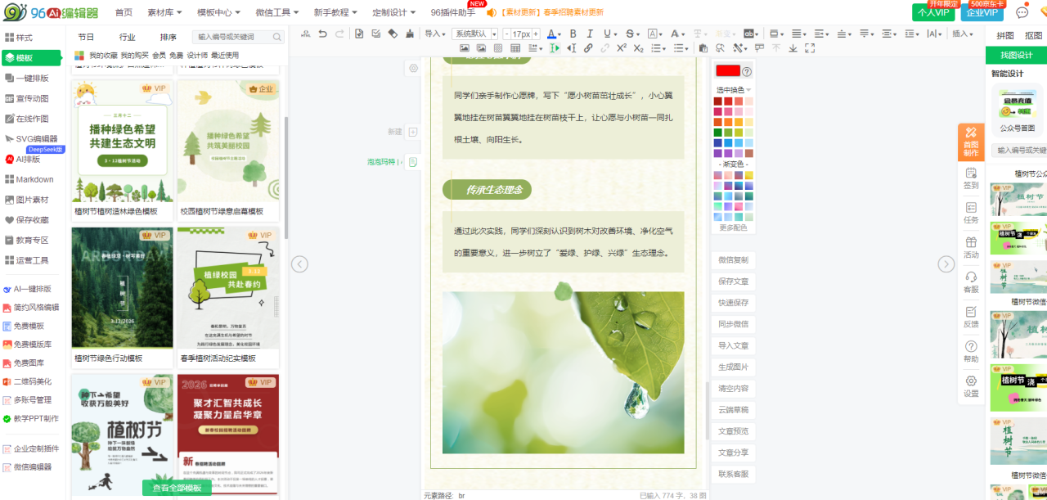
Task: Click the insert link chain icon
Action: pyautogui.click(x=588, y=48)
